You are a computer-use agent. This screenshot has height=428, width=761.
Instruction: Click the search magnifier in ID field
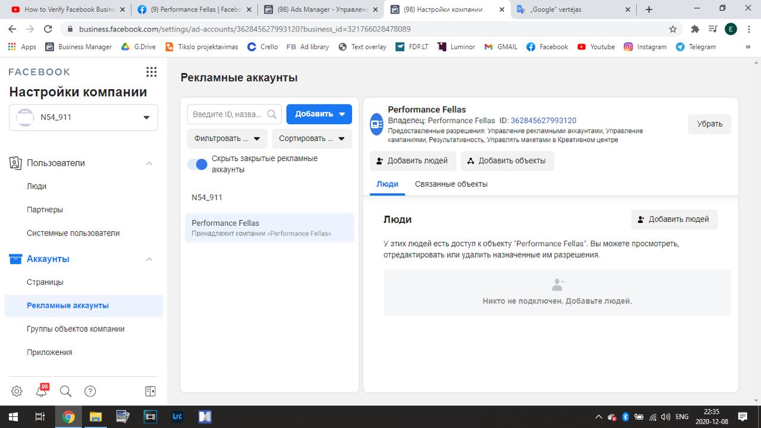(272, 114)
